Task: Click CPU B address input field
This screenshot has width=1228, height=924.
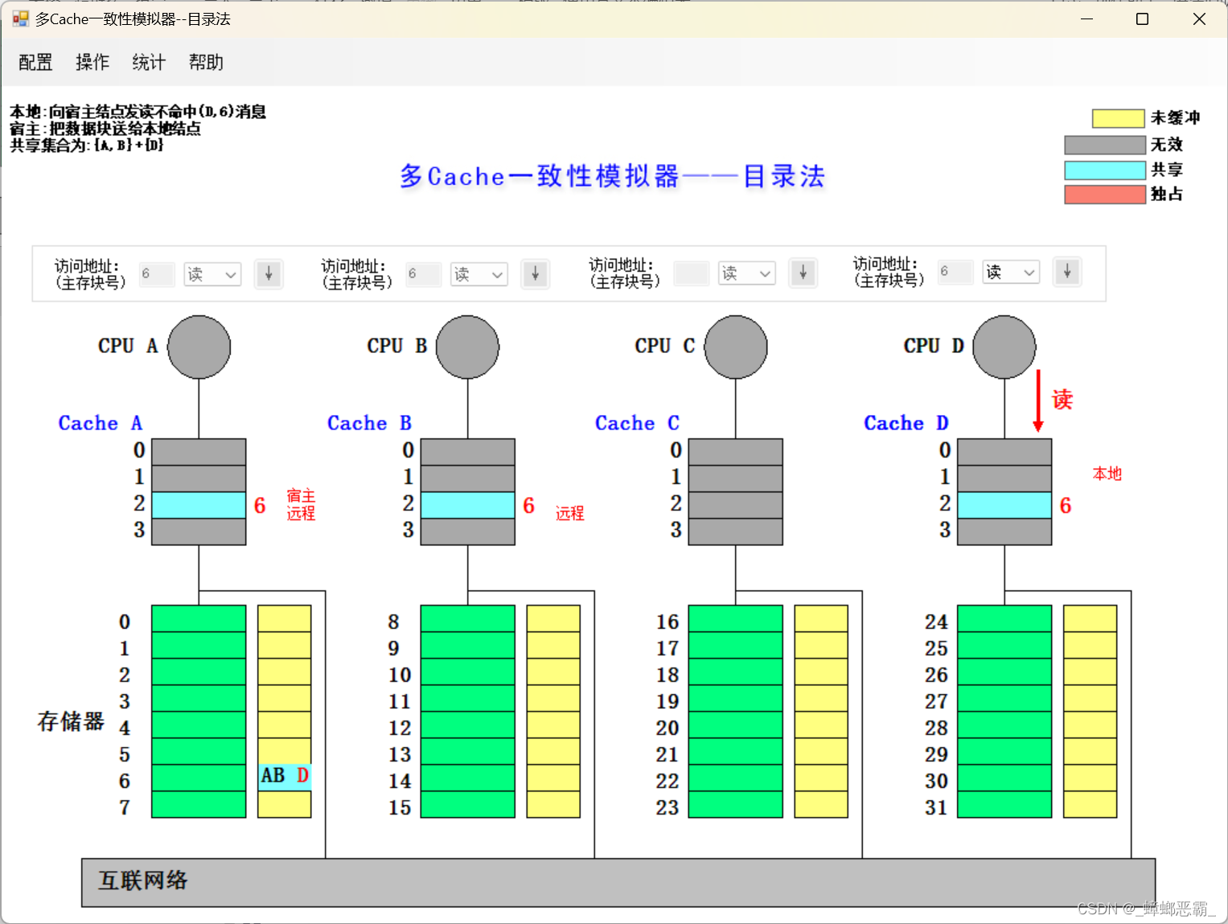Action: pos(424,274)
